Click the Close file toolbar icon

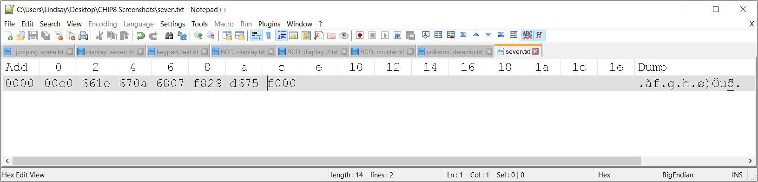pos(58,35)
